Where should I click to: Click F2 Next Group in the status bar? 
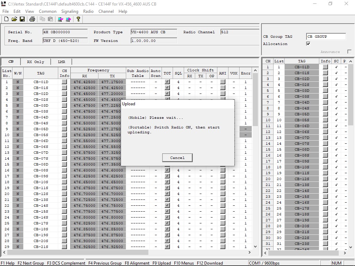31,263
